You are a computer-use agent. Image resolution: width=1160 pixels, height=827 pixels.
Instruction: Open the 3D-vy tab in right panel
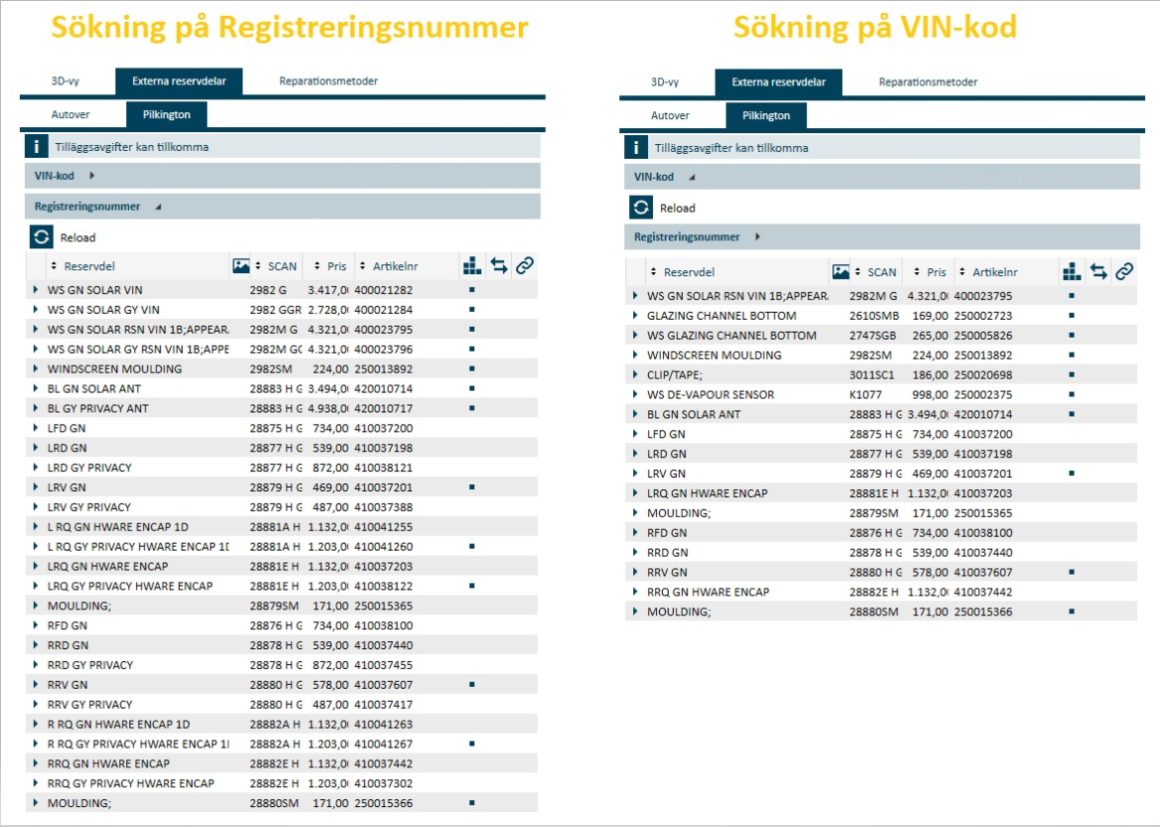(665, 81)
